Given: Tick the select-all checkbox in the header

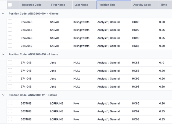Looking at the screenshot, I should 10,5.
